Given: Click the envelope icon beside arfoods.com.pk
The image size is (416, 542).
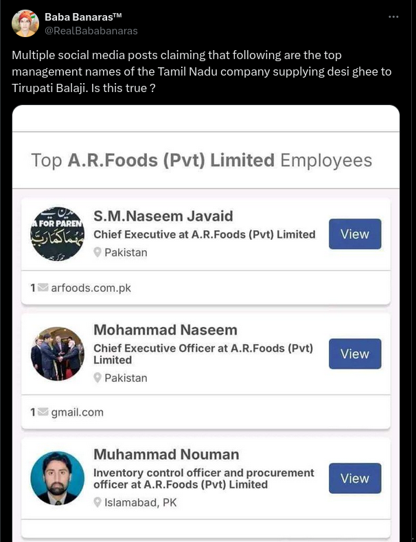Looking at the screenshot, I should 43,288.
